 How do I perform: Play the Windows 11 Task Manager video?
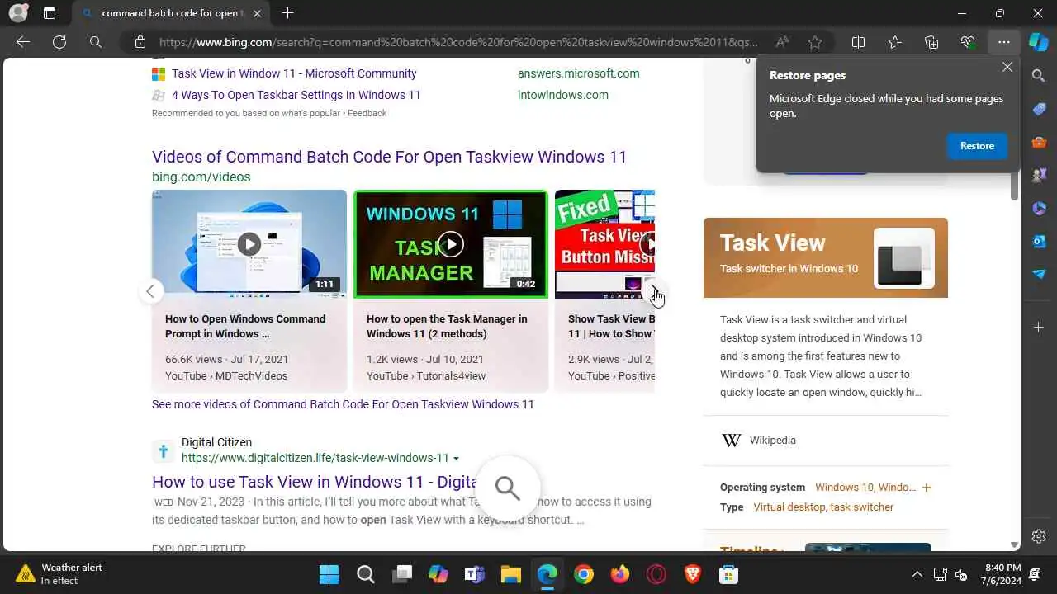tap(451, 243)
